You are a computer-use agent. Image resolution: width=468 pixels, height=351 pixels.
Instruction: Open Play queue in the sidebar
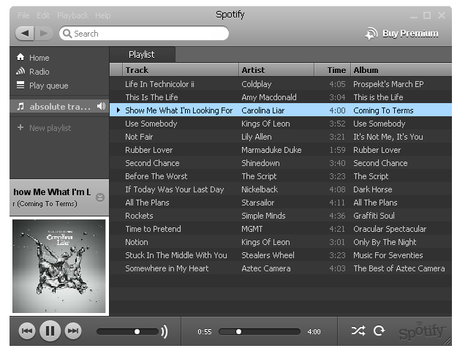point(49,86)
